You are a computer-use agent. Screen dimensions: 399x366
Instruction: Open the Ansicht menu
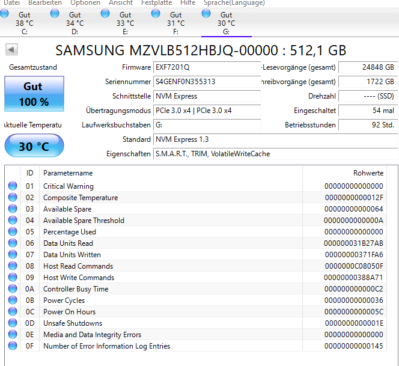tap(121, 3)
